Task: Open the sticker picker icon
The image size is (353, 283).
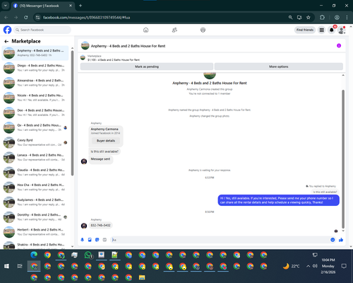Action: pyautogui.click(x=97, y=240)
